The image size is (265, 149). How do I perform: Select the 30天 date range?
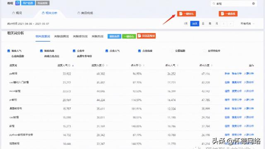click(195, 24)
